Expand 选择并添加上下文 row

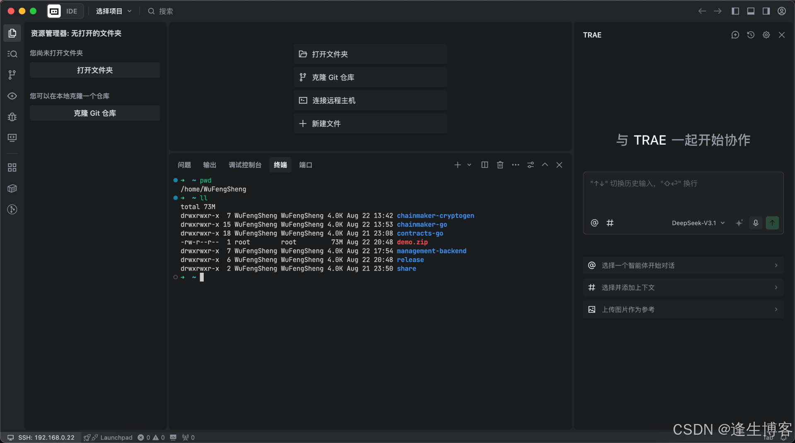click(683, 288)
